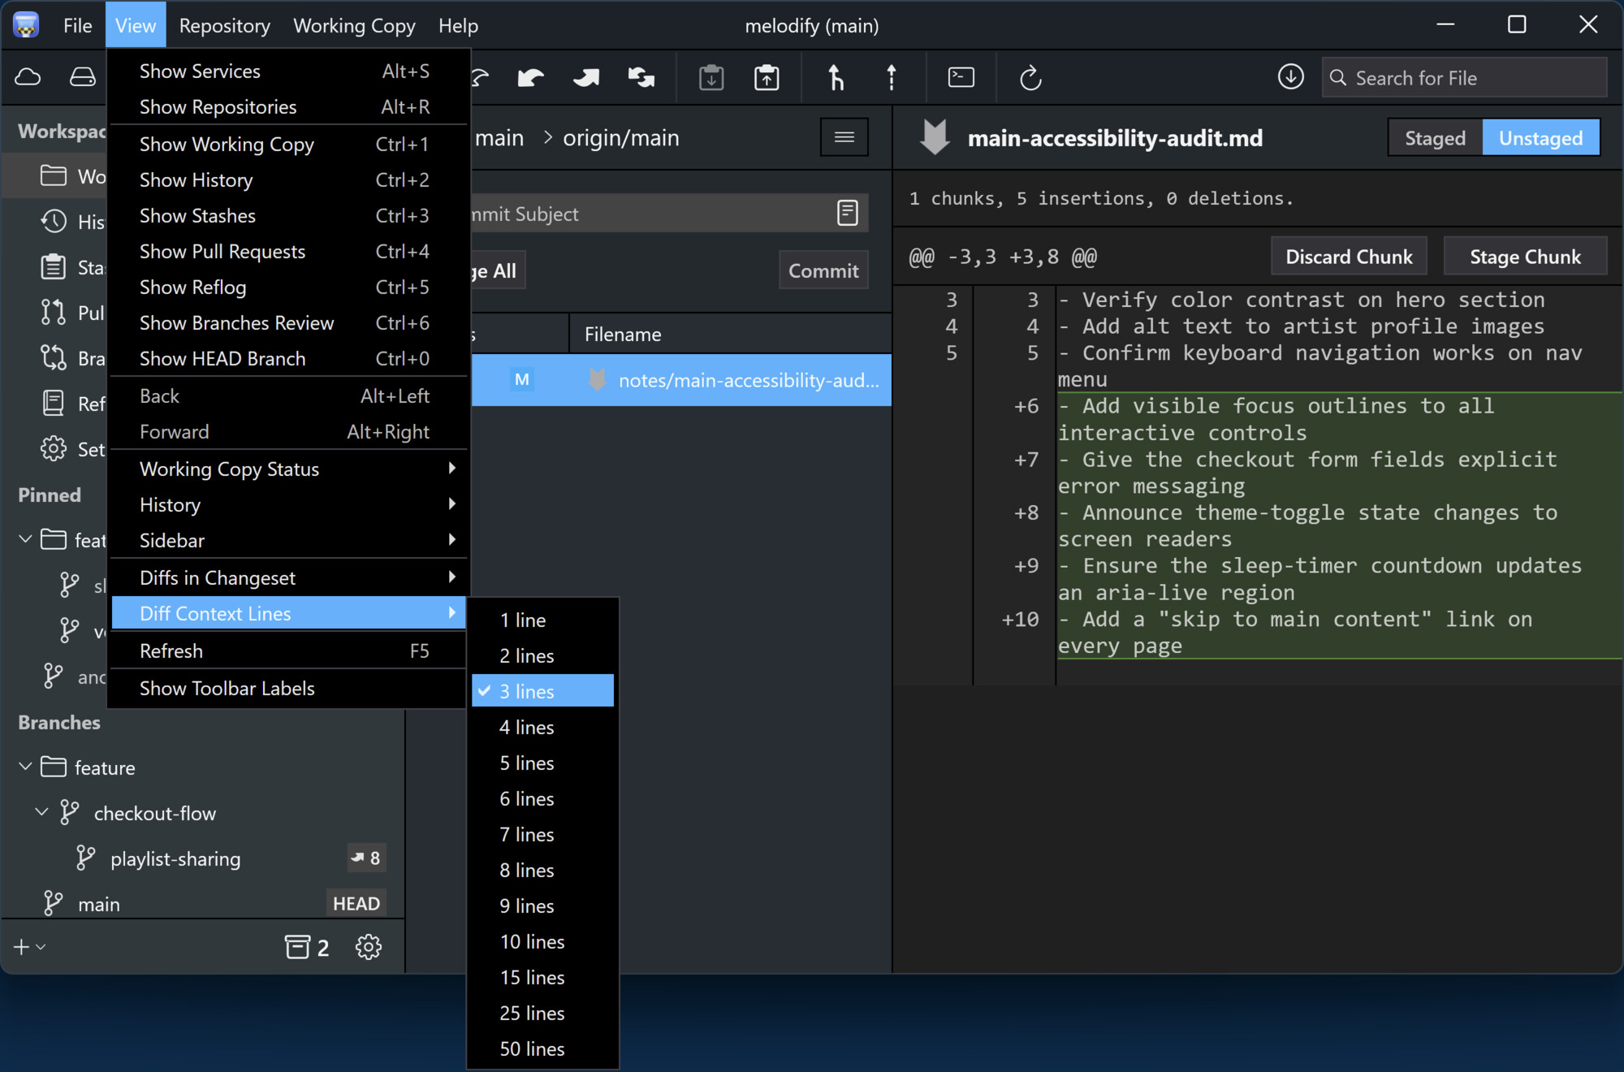The width and height of the screenshot is (1624, 1072).
Task: Click the apply stash clipboard icon
Action: [x=767, y=78]
